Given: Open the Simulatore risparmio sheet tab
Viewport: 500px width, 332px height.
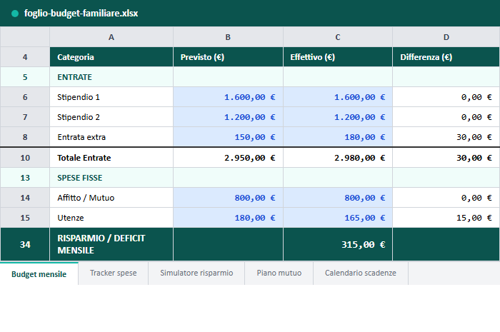Looking at the screenshot, I should [x=196, y=273].
